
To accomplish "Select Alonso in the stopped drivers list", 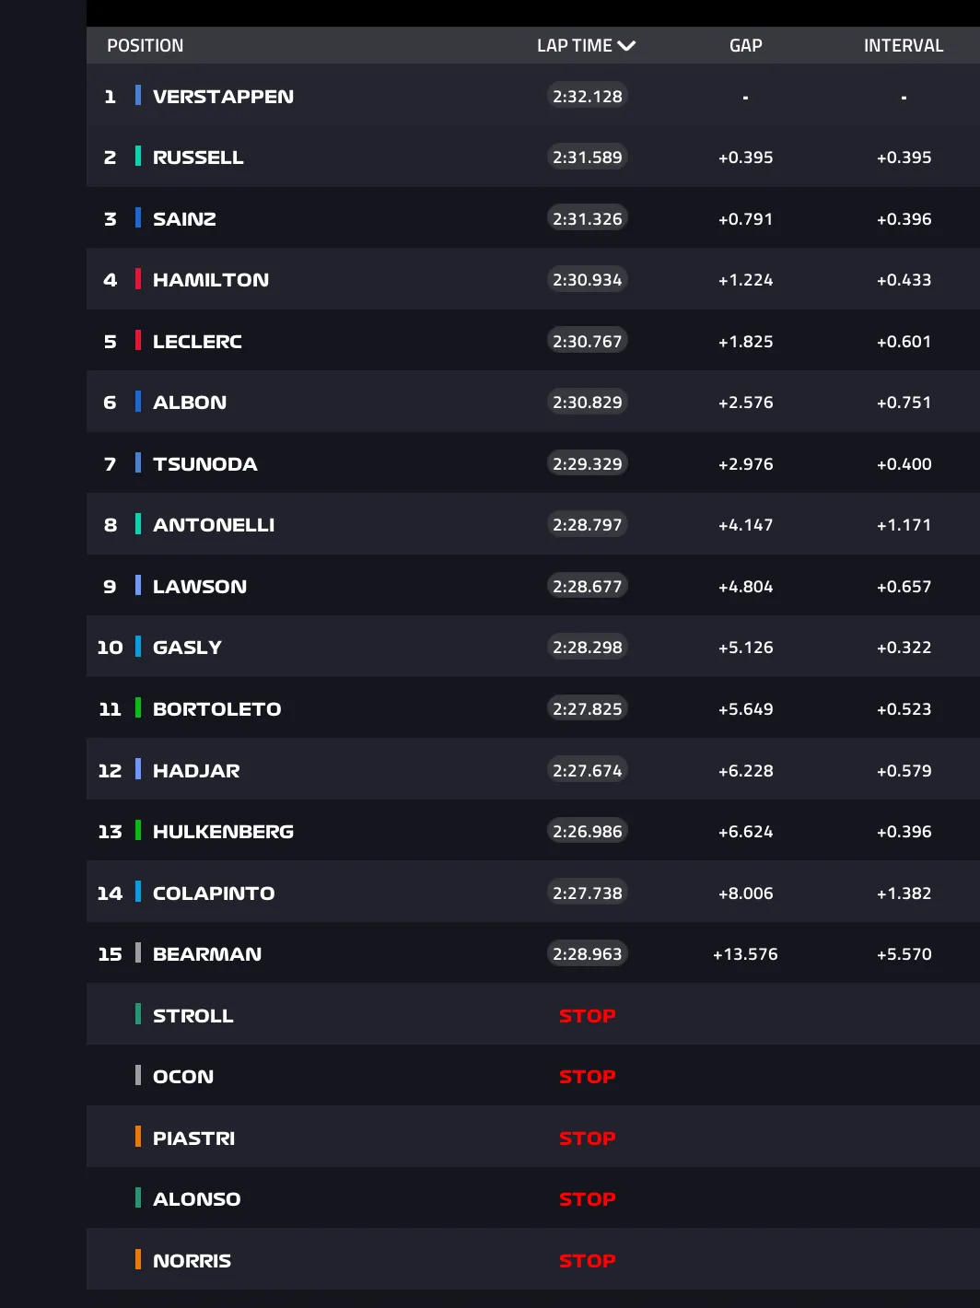I will coord(196,1198).
